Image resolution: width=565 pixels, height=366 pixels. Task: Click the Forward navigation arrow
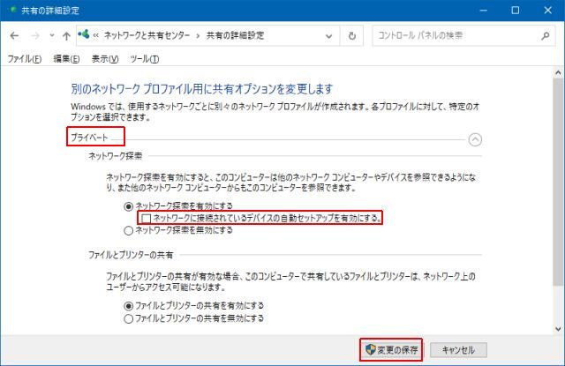click(35, 36)
